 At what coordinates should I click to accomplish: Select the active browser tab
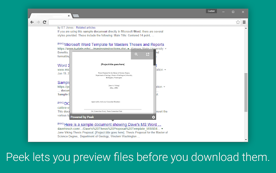50,16
